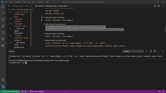The height and width of the screenshot is (93, 166).
Task: Open Remote Explorer view
Action: (x=3, y=33)
